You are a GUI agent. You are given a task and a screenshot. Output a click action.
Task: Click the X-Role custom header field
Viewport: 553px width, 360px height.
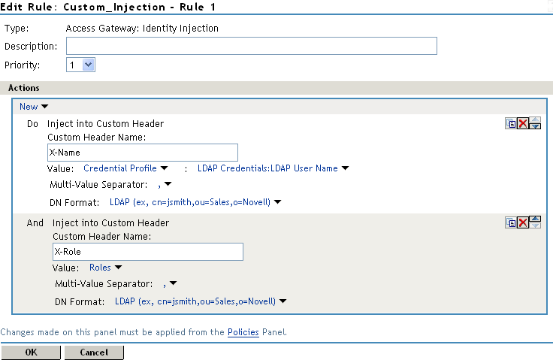(147, 251)
